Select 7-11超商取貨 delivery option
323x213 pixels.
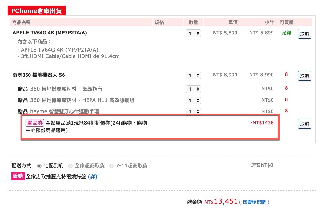click(x=111, y=166)
